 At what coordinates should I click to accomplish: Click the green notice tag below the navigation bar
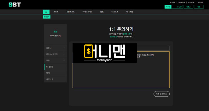47,17
